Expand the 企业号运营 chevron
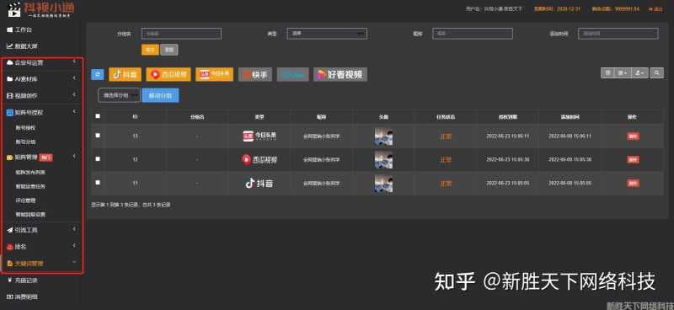The image size is (674, 310). pos(74,62)
